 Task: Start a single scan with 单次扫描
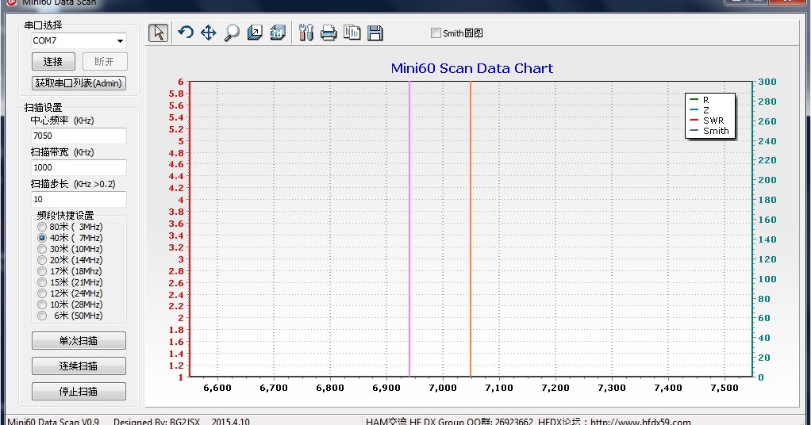click(x=79, y=341)
